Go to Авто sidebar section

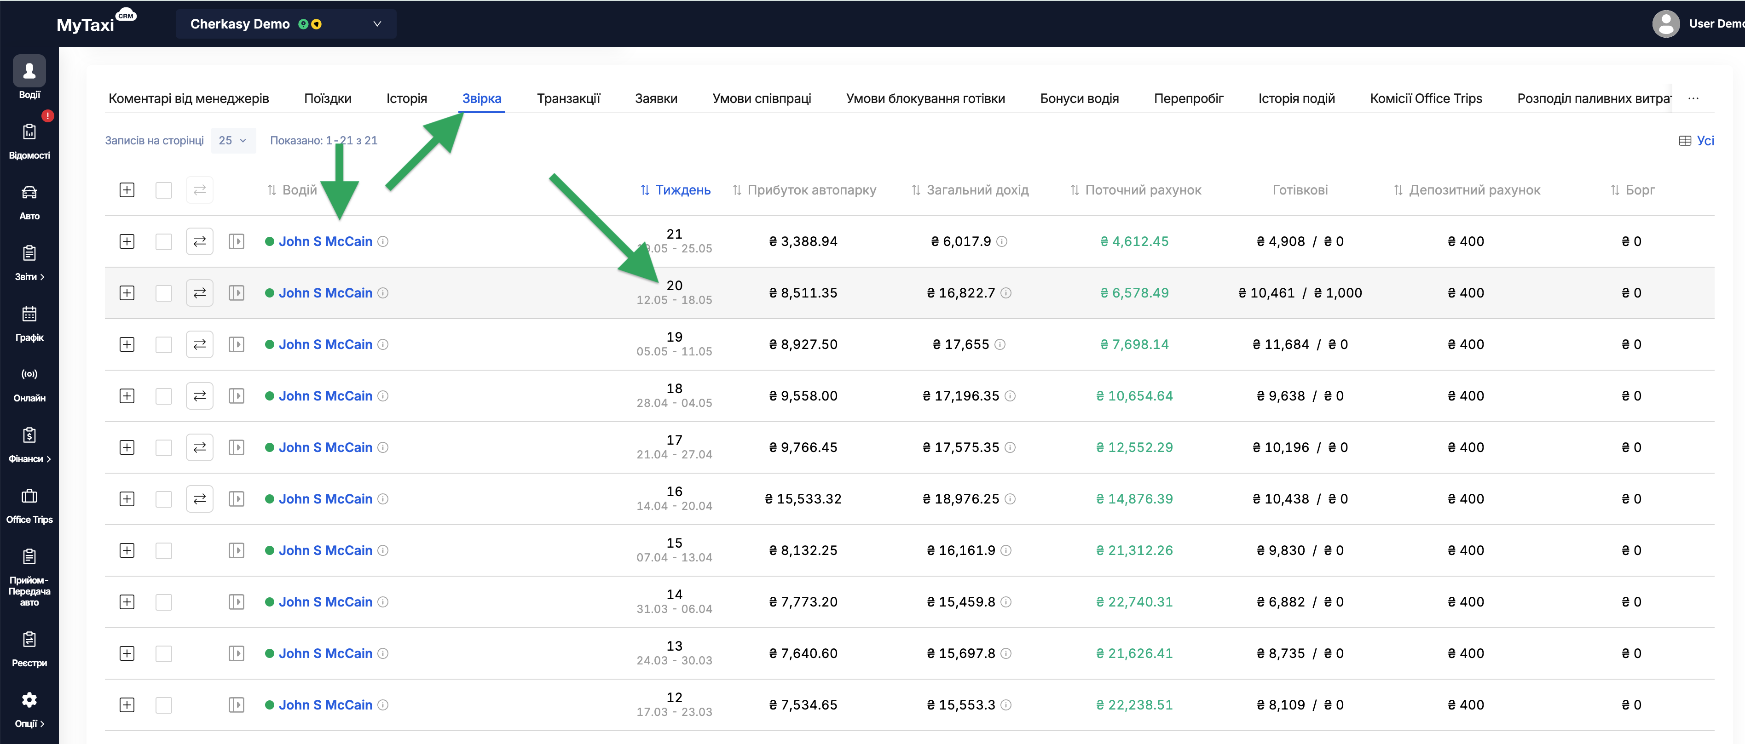(29, 202)
